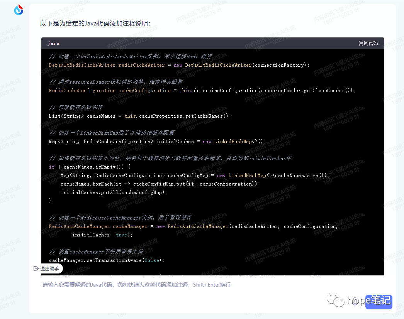Click line 'cacheNames.forEach(it -> cacheConfigMap.put'
The height and width of the screenshot is (319, 404).
tap(160, 184)
